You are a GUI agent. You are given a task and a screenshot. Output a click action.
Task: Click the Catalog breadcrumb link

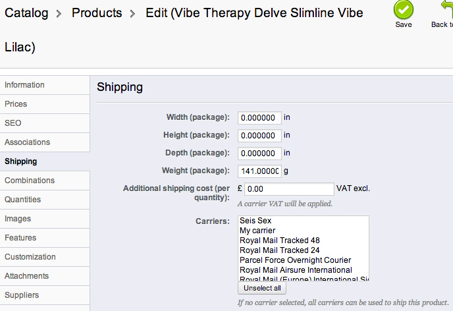pos(26,13)
